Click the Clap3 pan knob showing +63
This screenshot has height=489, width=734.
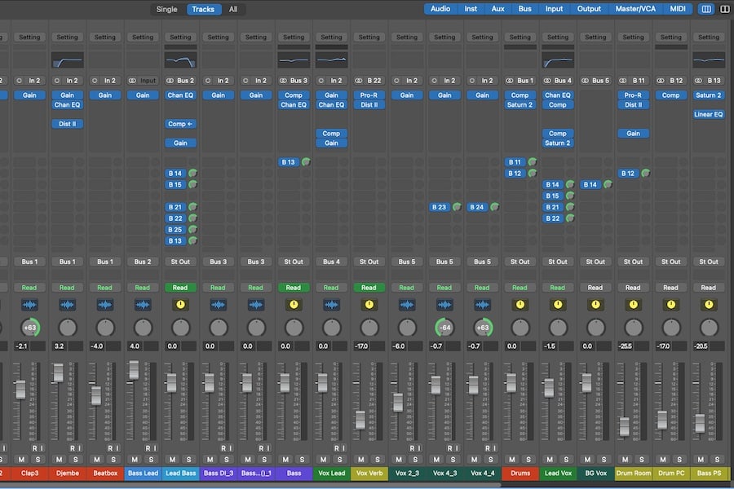point(29,328)
